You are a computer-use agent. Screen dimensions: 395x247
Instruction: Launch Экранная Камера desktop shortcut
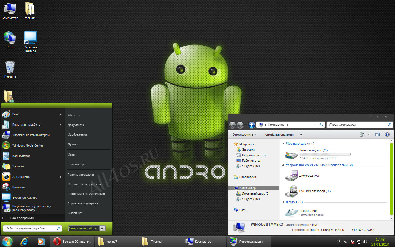[30, 42]
